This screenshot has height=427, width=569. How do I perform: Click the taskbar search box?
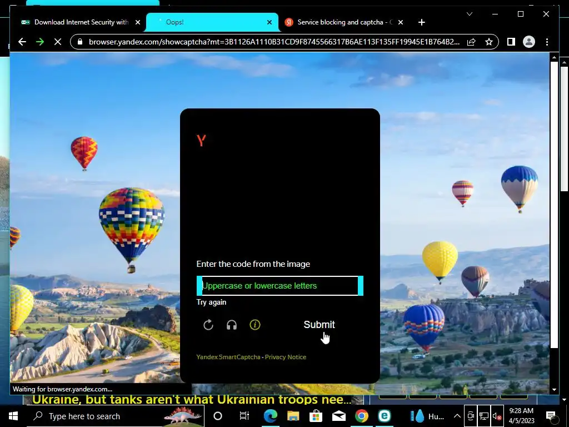click(x=116, y=416)
